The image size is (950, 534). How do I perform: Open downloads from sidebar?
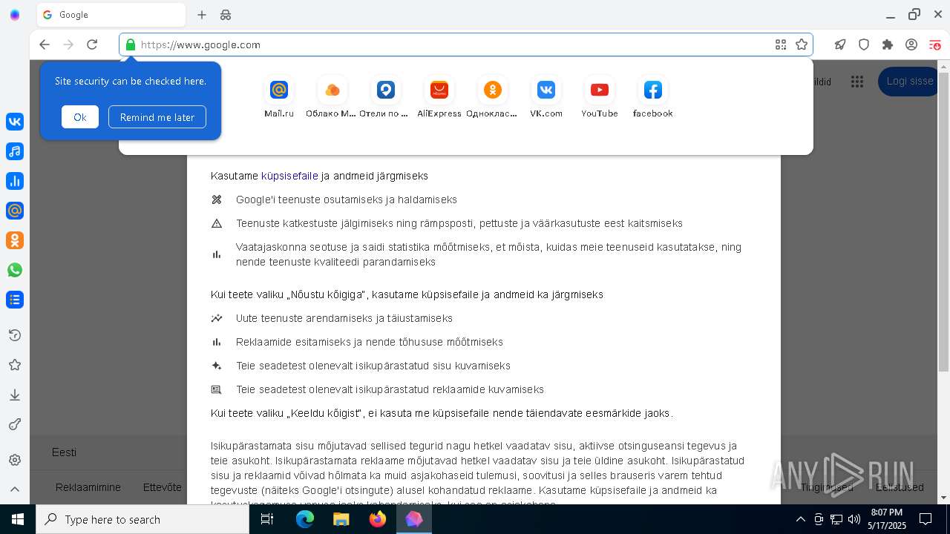point(15,395)
